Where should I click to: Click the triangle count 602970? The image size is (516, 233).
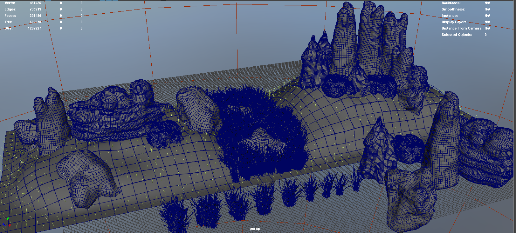coord(35,22)
